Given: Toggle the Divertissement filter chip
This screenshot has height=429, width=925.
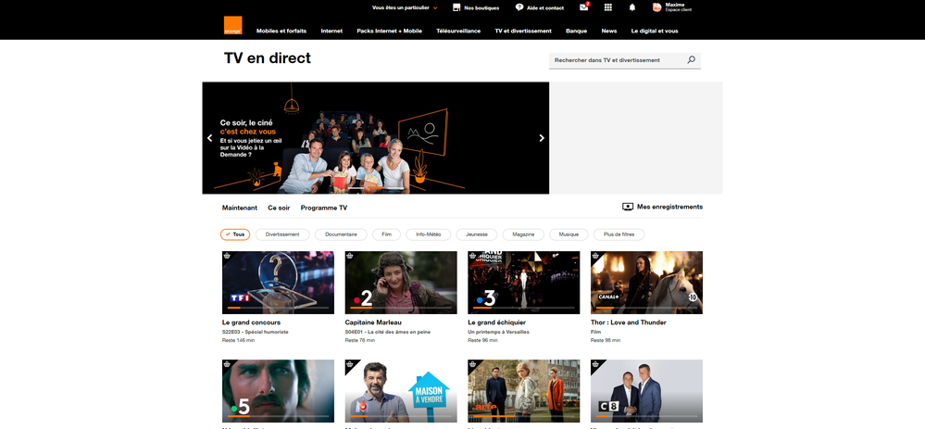Looking at the screenshot, I should point(282,234).
